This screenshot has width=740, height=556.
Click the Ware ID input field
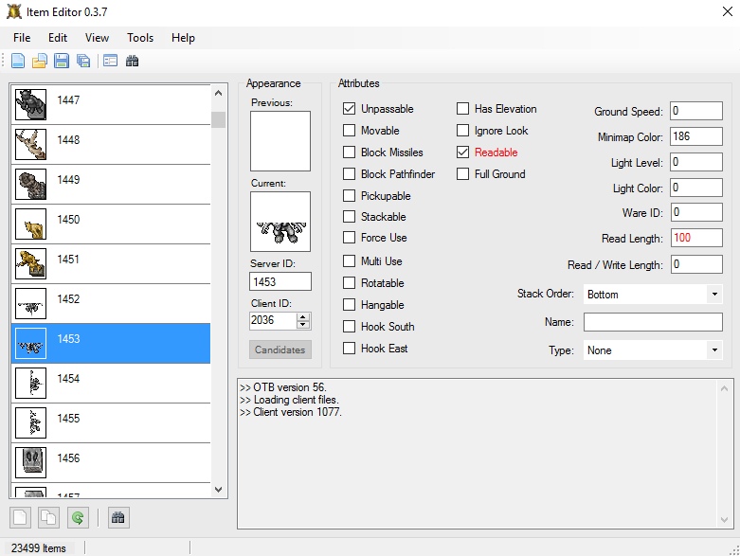[x=696, y=212]
